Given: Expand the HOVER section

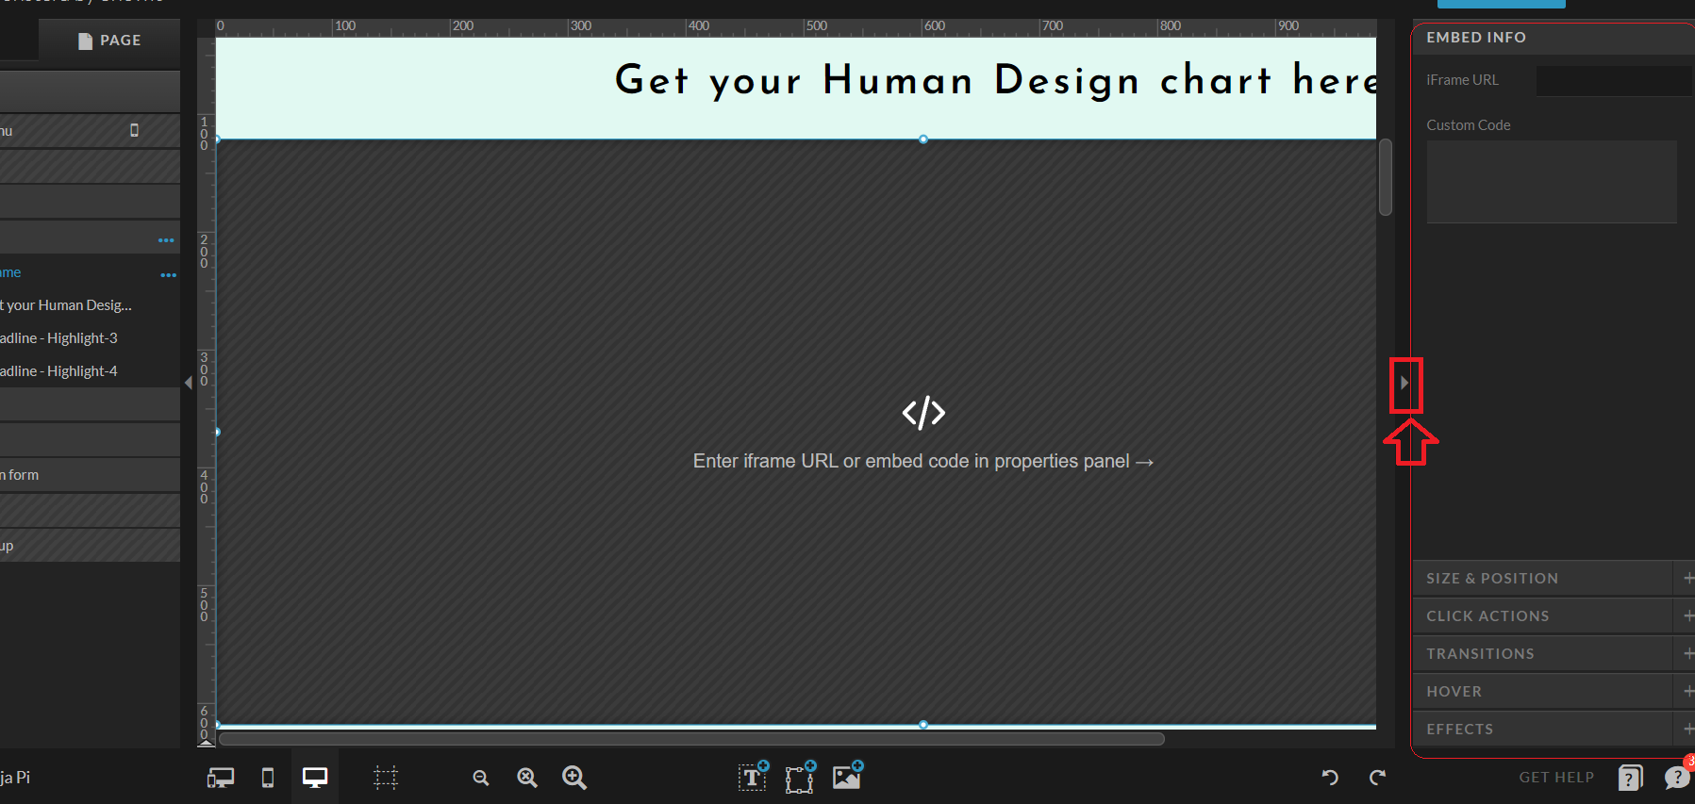Looking at the screenshot, I should tap(1554, 692).
